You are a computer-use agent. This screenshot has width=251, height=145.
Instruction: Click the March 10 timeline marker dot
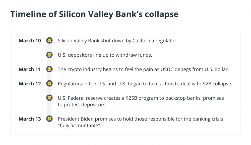coord(49,41)
